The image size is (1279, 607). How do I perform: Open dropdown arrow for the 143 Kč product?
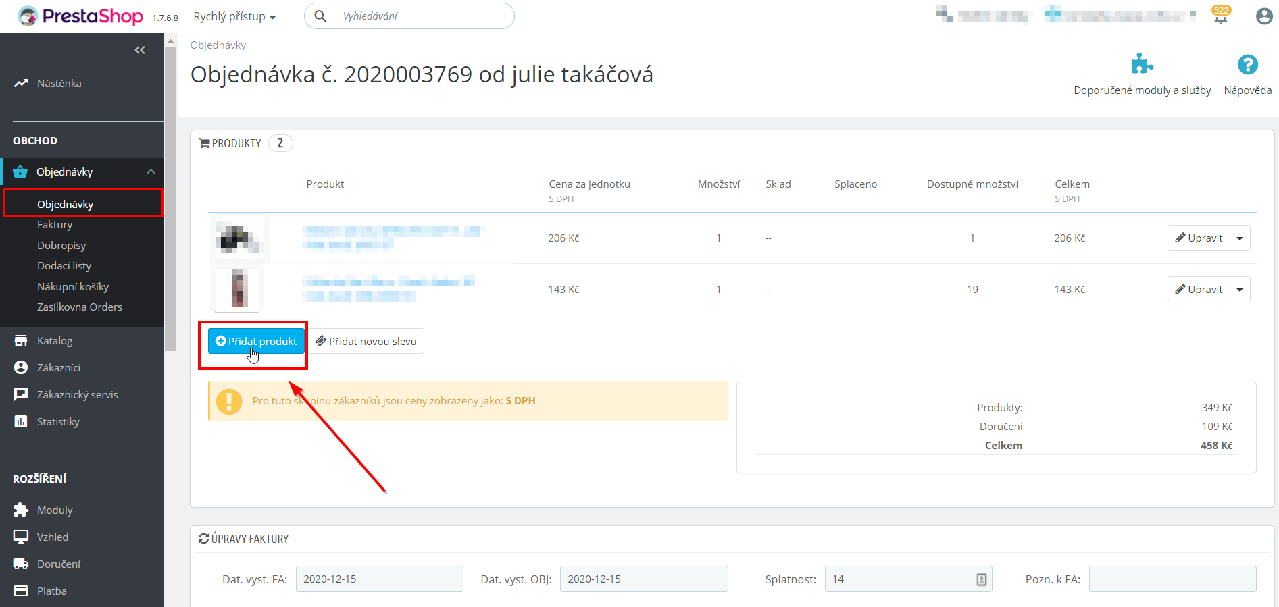[x=1240, y=290]
